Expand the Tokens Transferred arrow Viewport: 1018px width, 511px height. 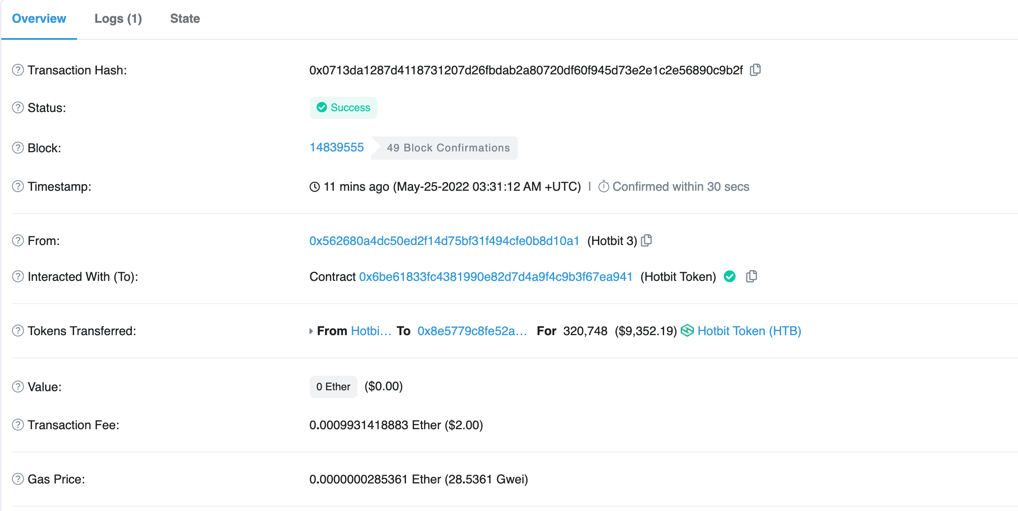311,331
